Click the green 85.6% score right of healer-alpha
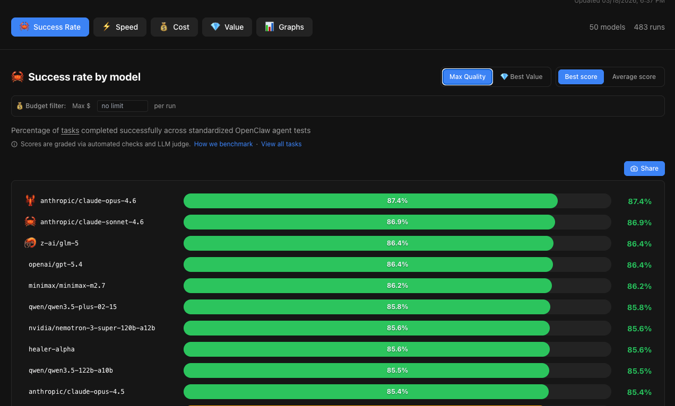This screenshot has height=406, width=675. [639, 350]
